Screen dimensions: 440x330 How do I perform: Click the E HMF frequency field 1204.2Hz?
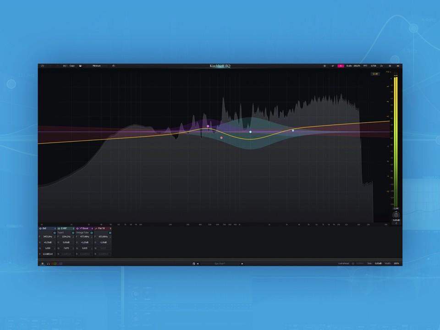pos(66,236)
